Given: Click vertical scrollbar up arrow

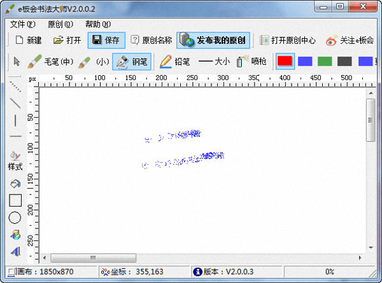Looking at the screenshot, I should (371, 93).
